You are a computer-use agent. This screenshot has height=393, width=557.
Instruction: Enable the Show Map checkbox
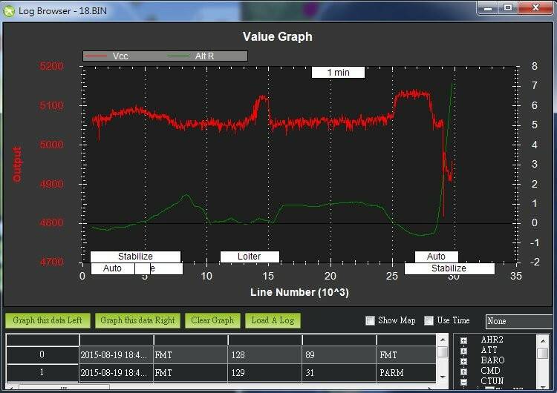tap(370, 320)
